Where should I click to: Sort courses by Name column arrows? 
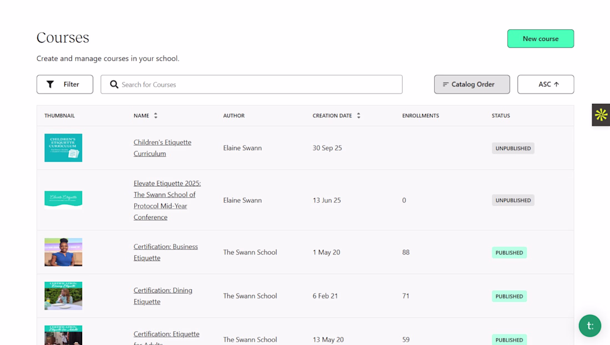point(156,115)
